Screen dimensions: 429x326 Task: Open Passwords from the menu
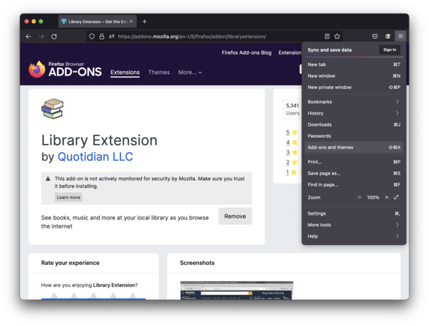tap(354, 136)
